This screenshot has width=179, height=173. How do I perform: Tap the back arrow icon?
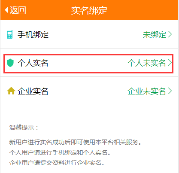pos(6,10)
